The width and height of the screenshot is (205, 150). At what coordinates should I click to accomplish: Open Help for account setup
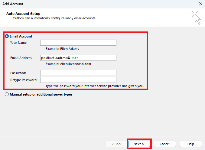click(191, 144)
